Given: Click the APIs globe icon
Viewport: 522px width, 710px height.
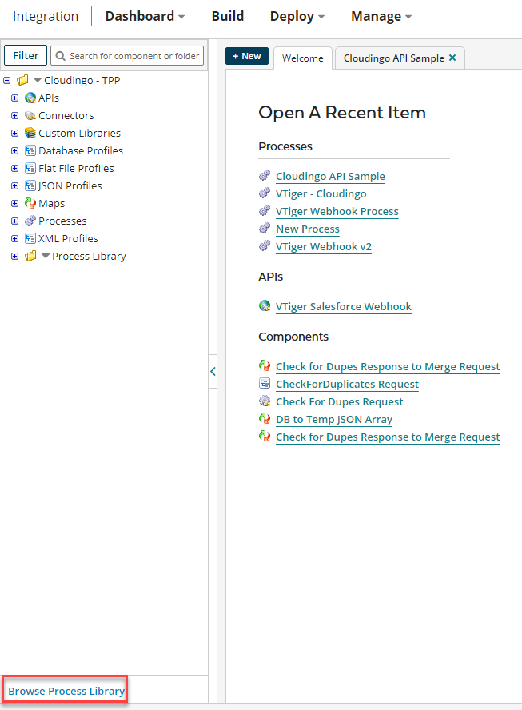Looking at the screenshot, I should 28,98.
